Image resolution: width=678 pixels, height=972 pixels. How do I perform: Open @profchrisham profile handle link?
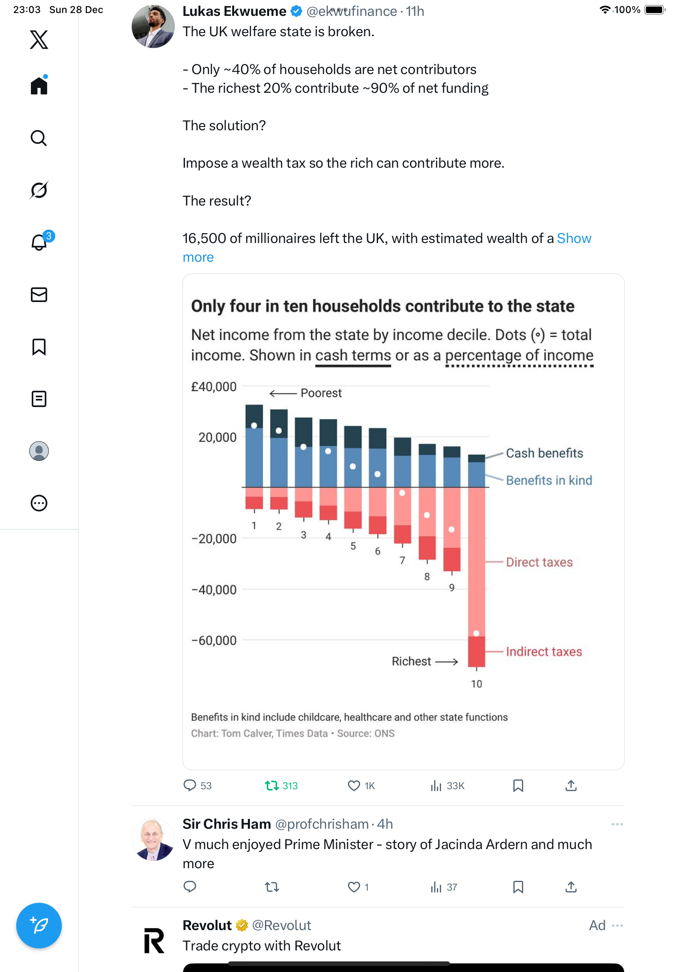(322, 824)
